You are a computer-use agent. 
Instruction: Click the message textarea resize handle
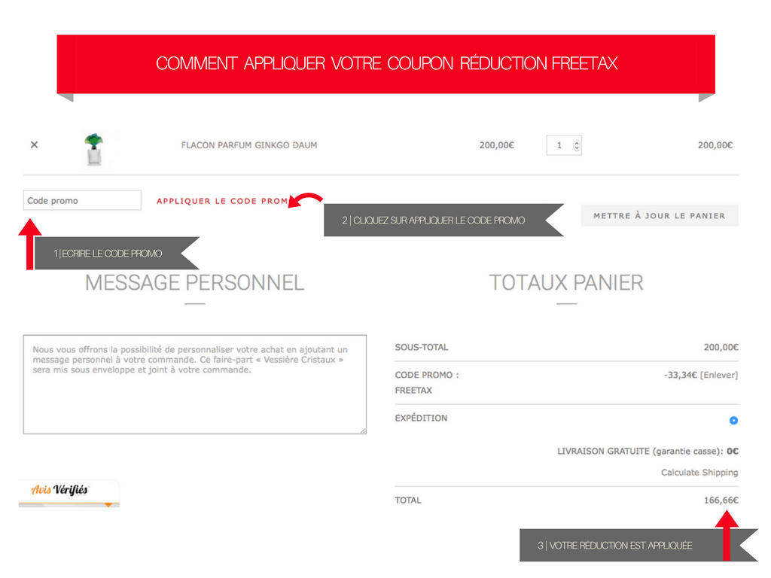363,430
